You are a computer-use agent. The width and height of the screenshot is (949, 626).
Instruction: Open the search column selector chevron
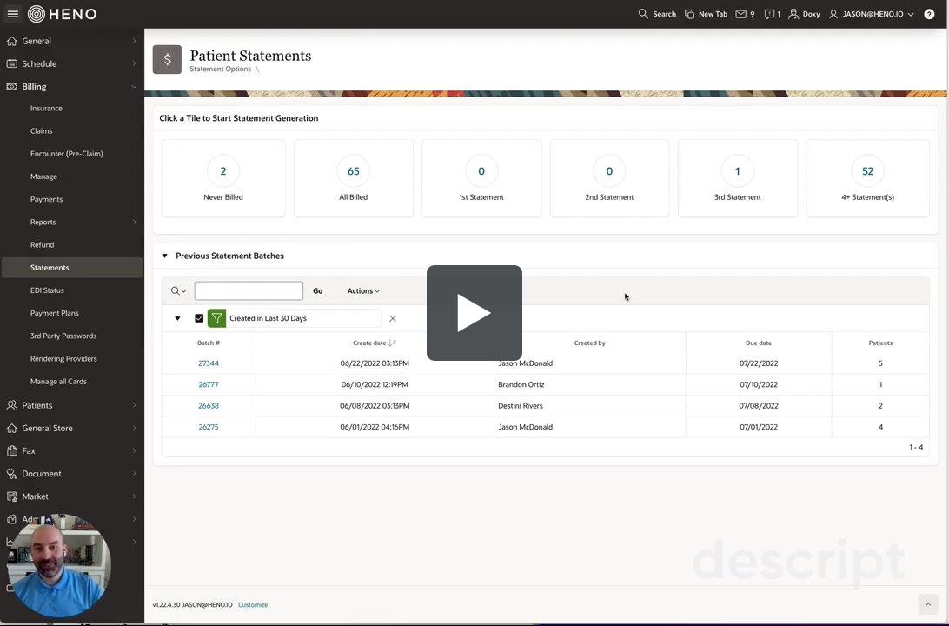pos(182,289)
